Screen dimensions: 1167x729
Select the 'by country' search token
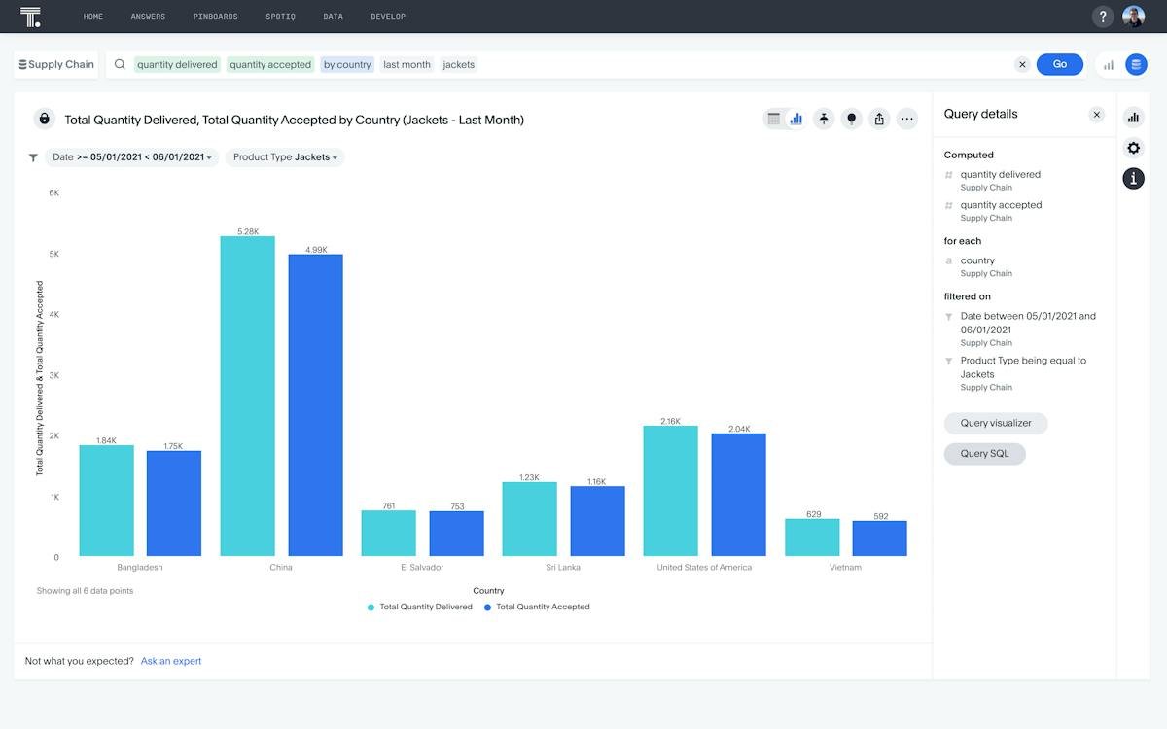pos(347,65)
